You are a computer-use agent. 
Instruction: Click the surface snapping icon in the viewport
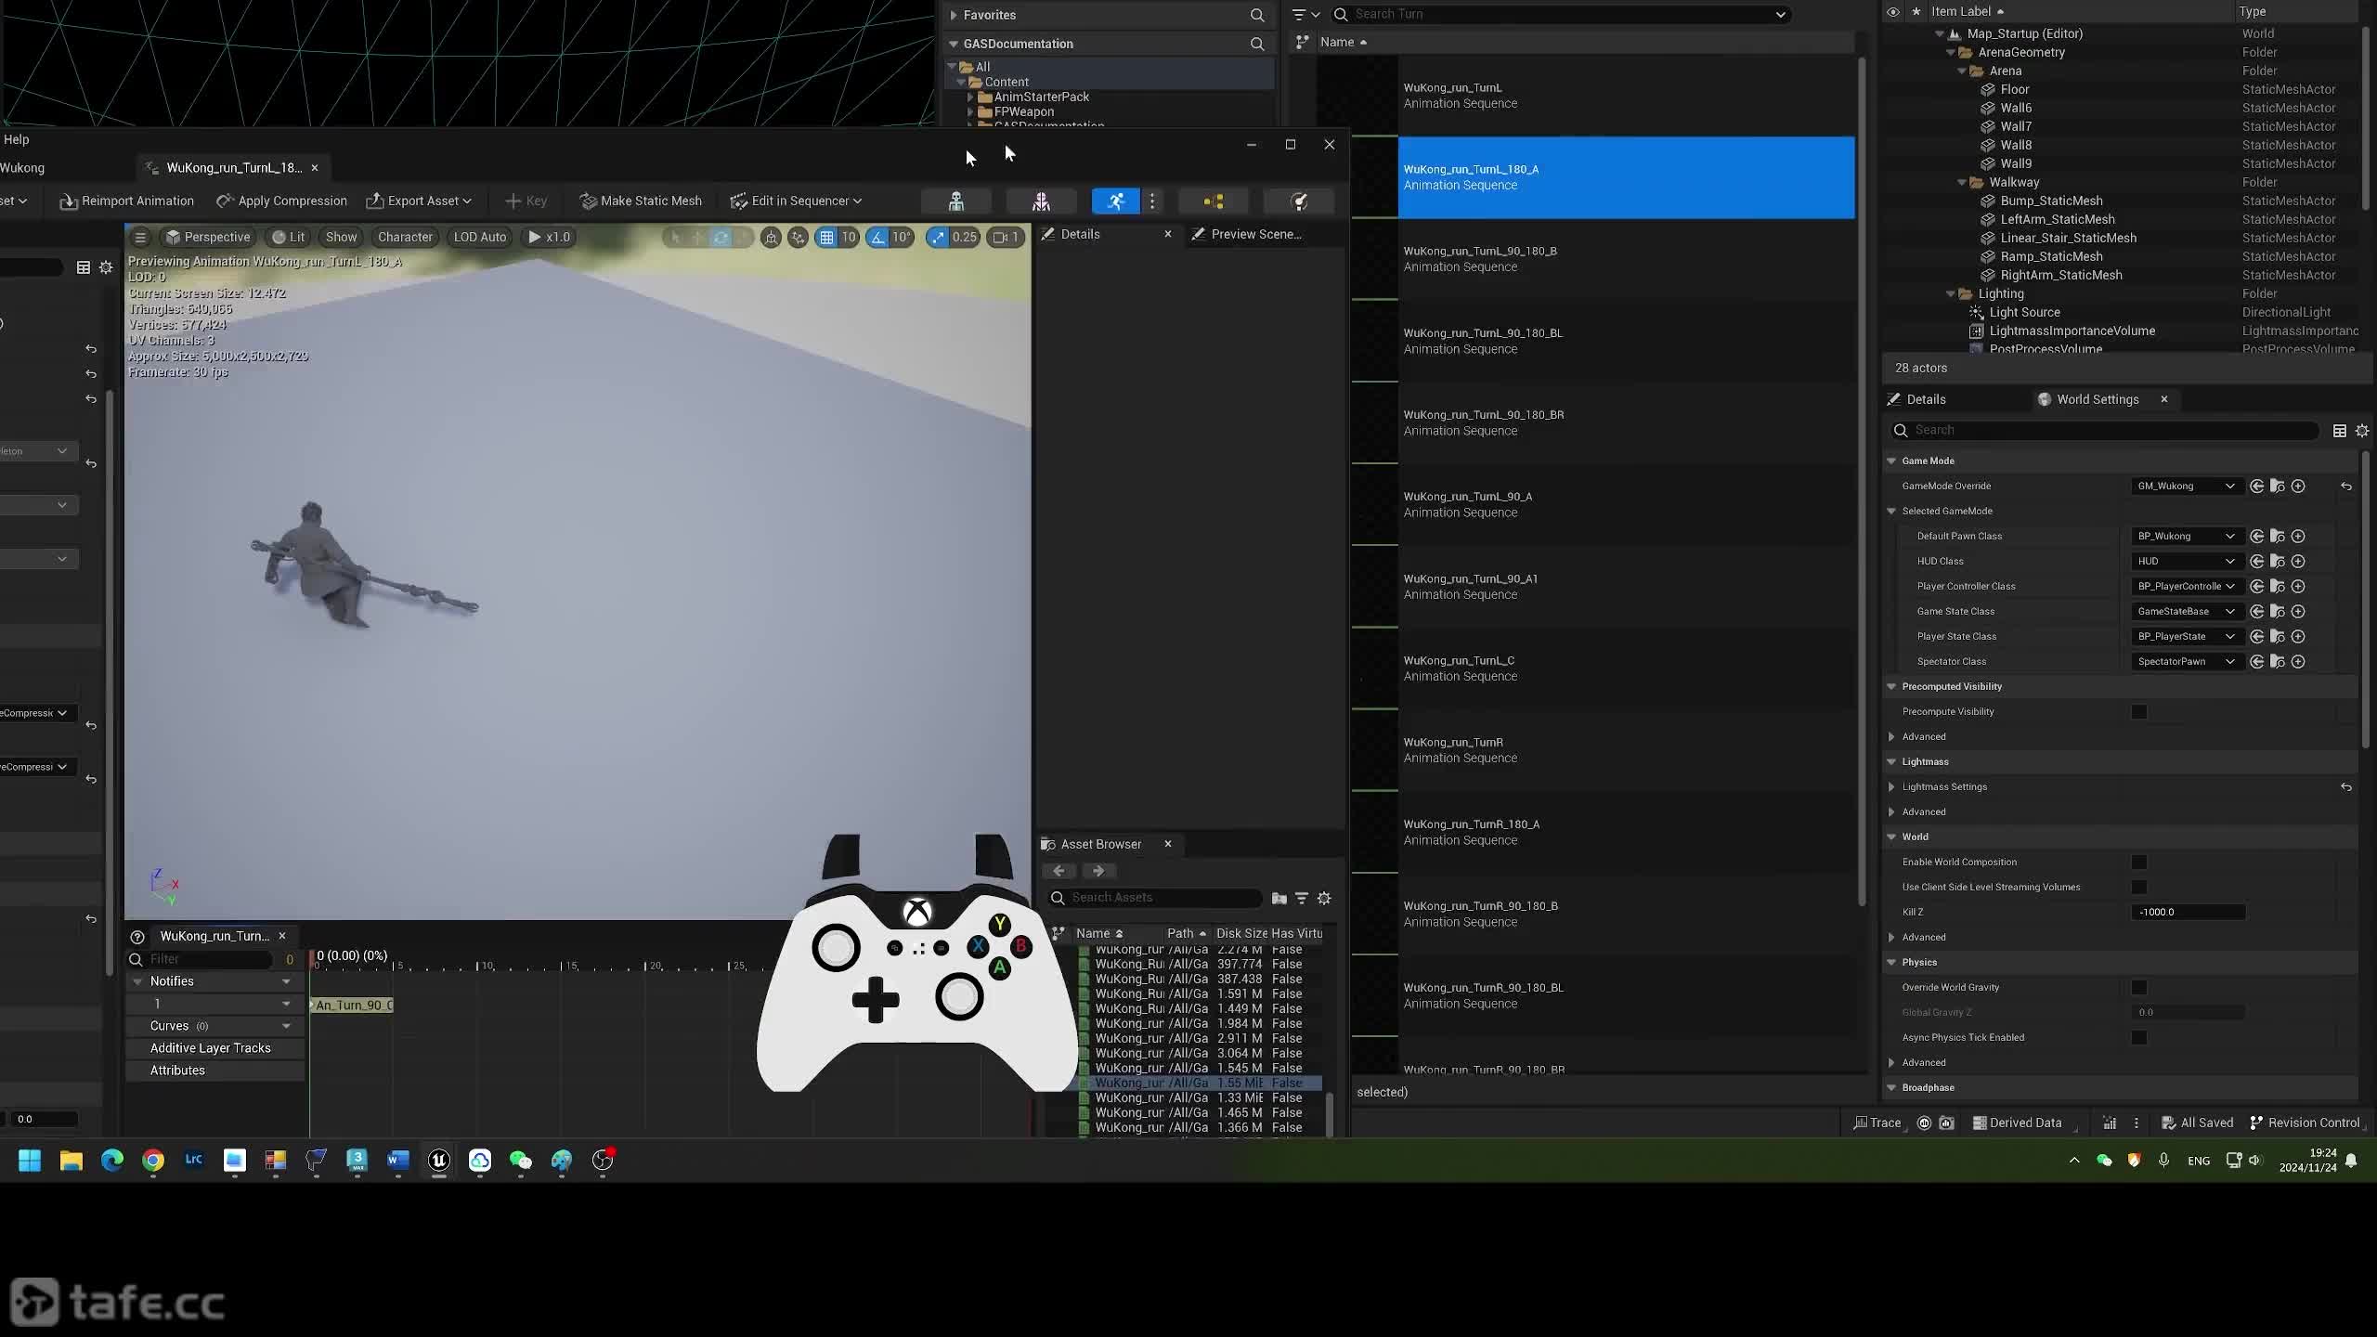point(798,237)
